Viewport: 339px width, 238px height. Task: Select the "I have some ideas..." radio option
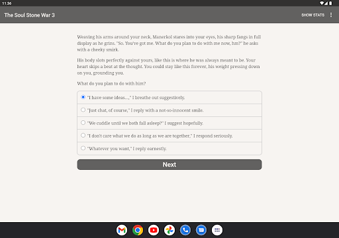[169, 97]
